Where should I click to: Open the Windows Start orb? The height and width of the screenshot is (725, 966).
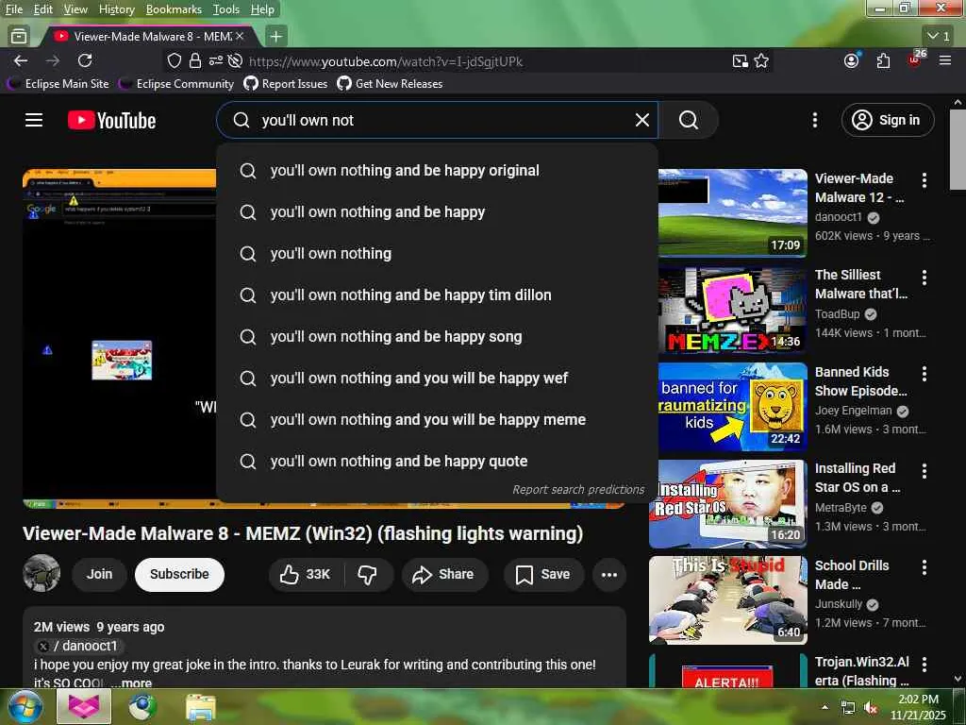pyautogui.click(x=24, y=706)
